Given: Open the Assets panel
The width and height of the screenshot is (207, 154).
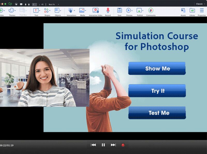Looking at the screenshot, I should (183, 10).
